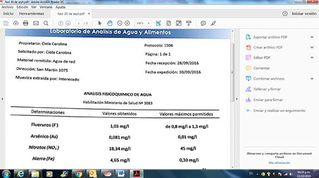Zoom in with plus icon
Image resolution: width=319 pixels, height=178 pixels.
[x=127, y=23]
